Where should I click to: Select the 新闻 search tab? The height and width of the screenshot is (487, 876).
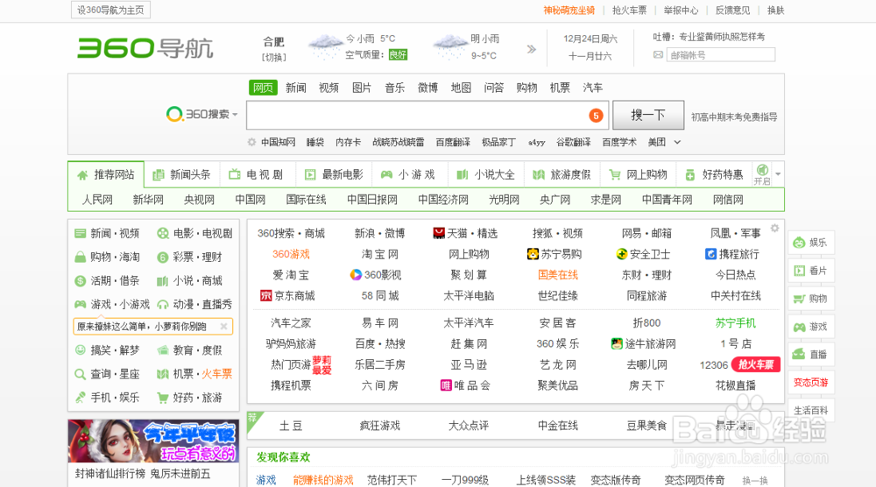pos(296,88)
